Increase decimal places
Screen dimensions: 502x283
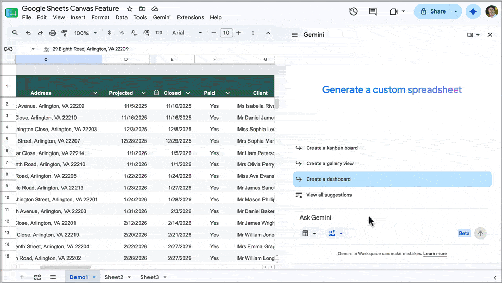146,33
